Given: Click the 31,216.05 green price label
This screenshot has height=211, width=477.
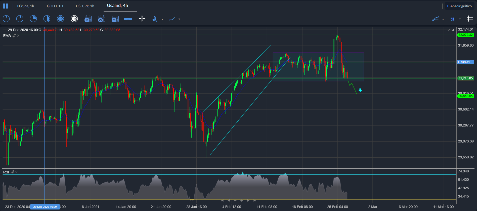Looking at the screenshot, I should tap(465, 78).
